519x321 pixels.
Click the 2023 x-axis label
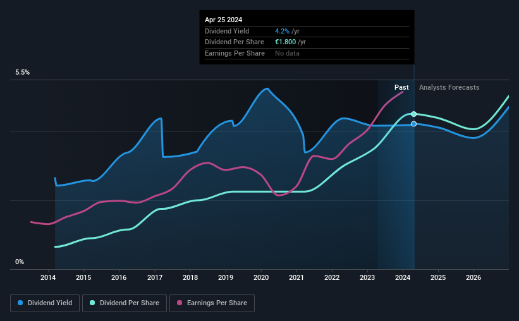[367, 277]
